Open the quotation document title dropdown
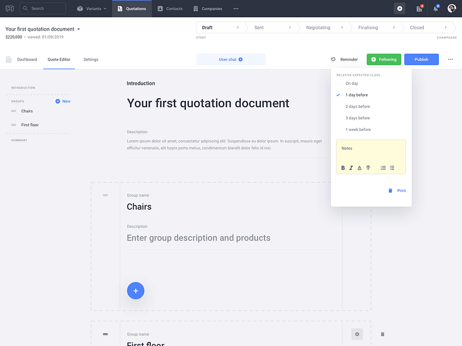This screenshot has height=346, width=462. pos(80,28)
